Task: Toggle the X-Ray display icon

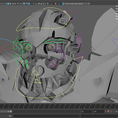Action: coord(39,4)
